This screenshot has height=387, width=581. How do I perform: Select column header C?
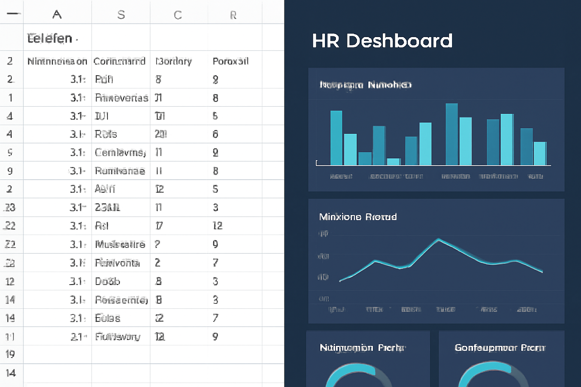[x=178, y=15]
